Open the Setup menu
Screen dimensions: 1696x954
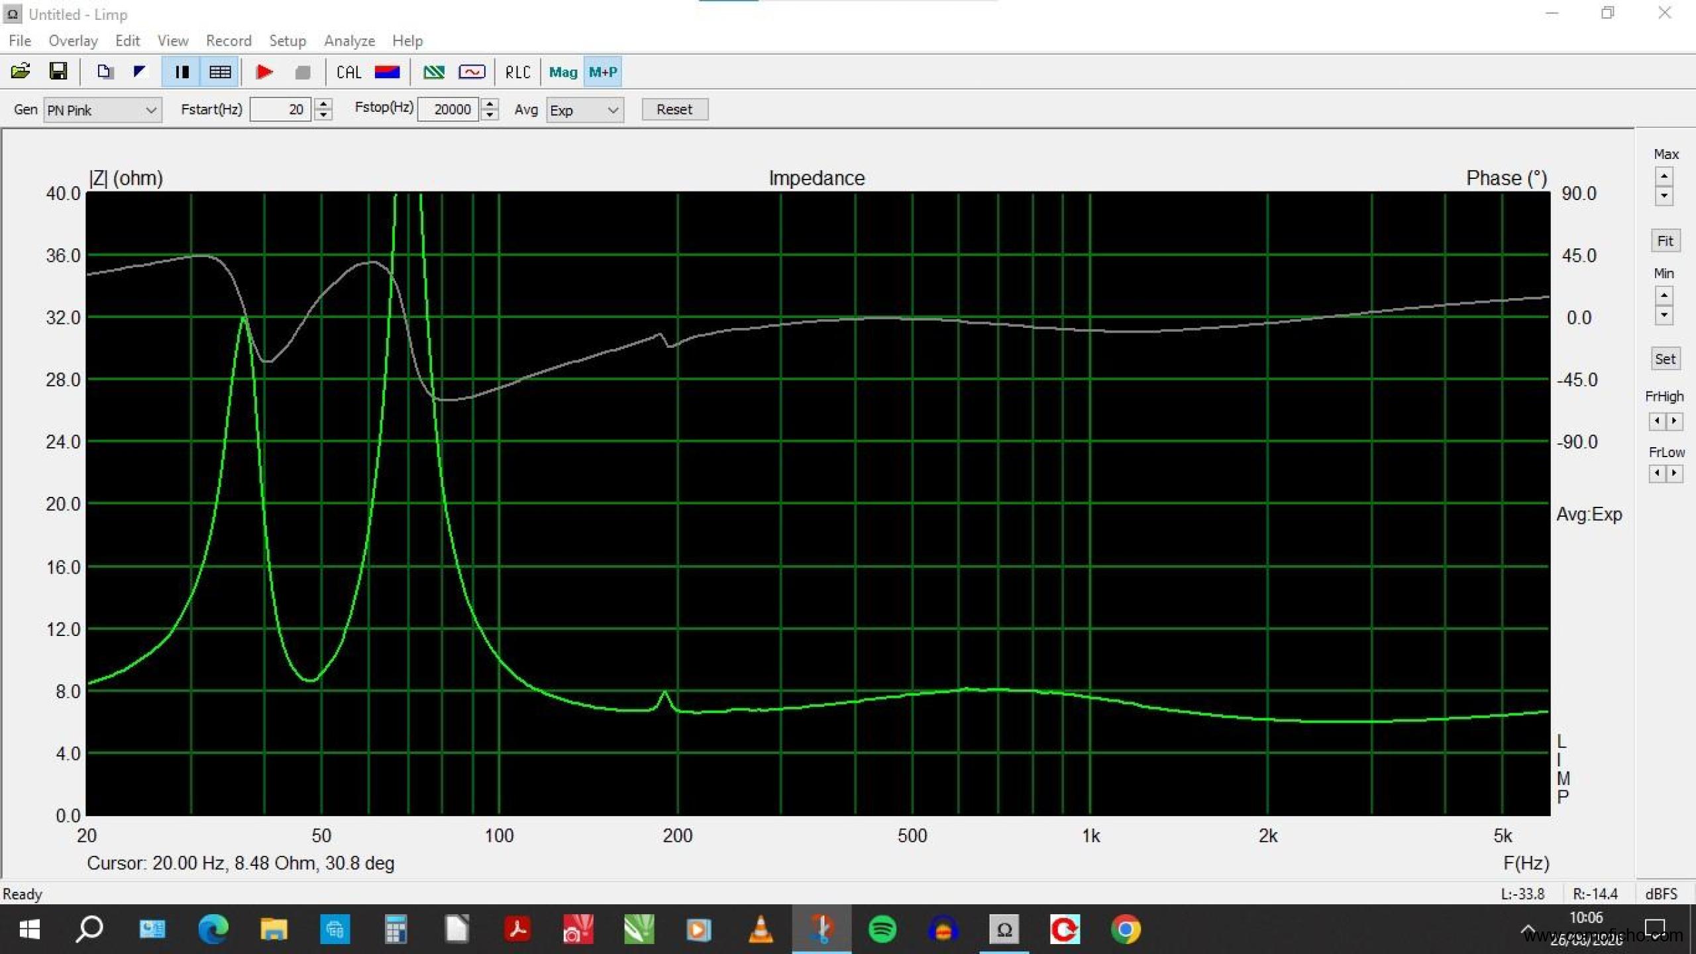pos(288,40)
